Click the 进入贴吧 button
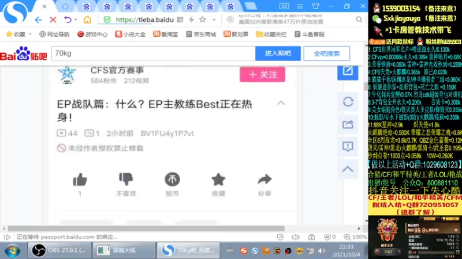The image size is (462, 259). [x=278, y=54]
